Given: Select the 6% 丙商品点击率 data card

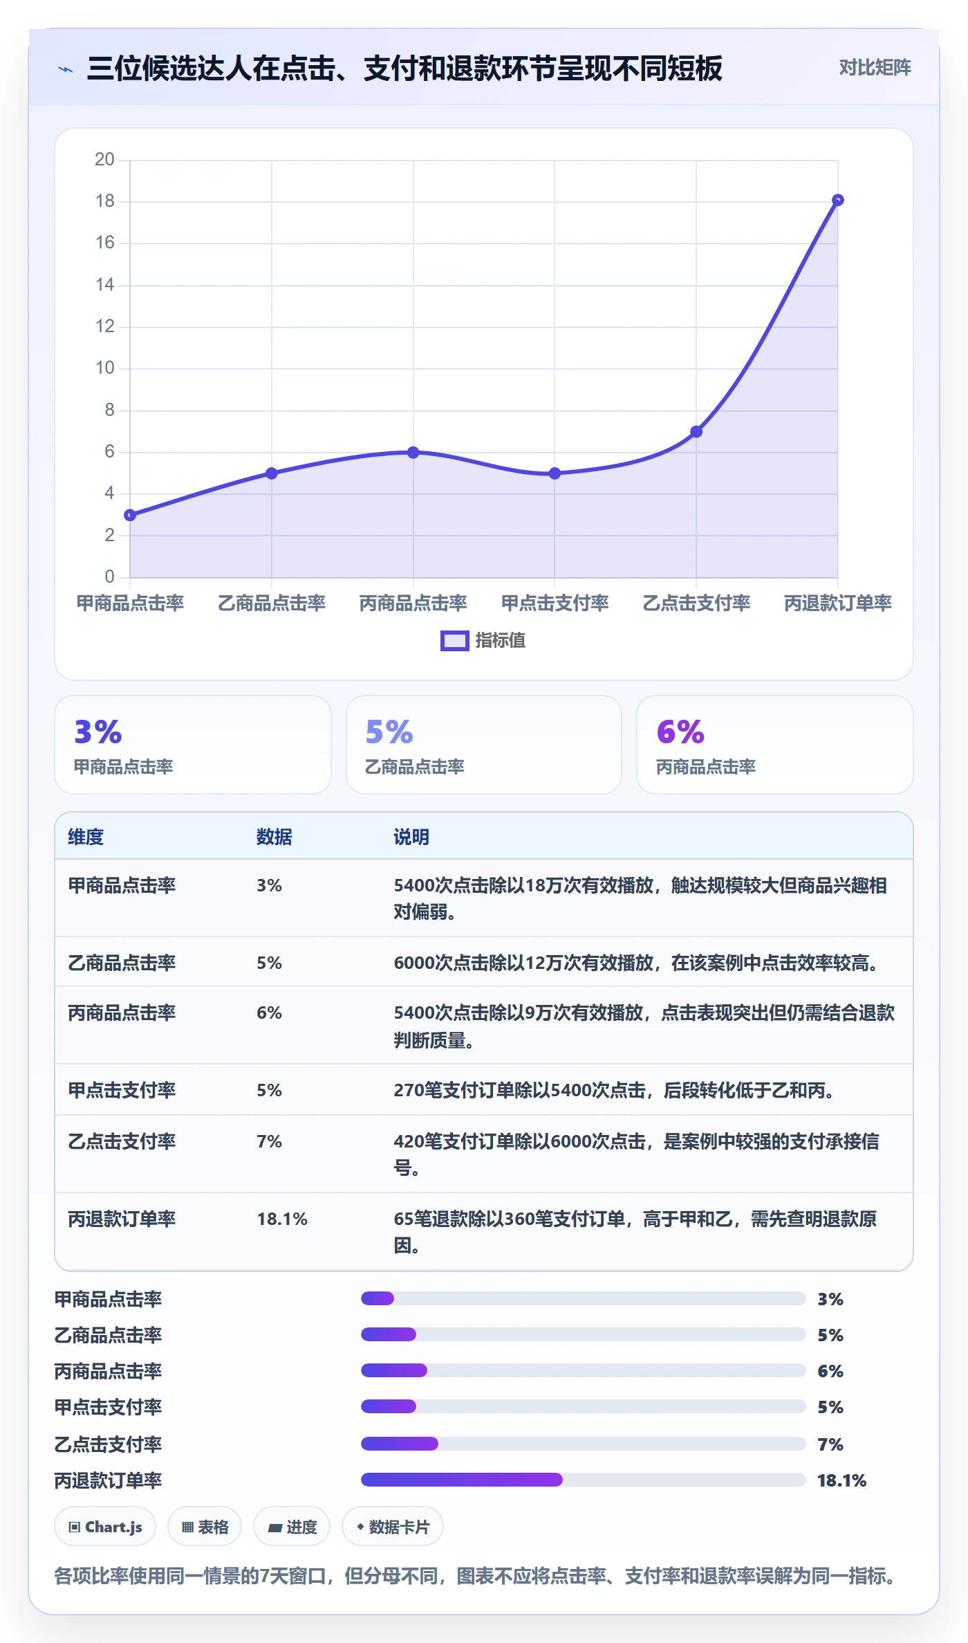Looking at the screenshot, I should (x=775, y=745).
